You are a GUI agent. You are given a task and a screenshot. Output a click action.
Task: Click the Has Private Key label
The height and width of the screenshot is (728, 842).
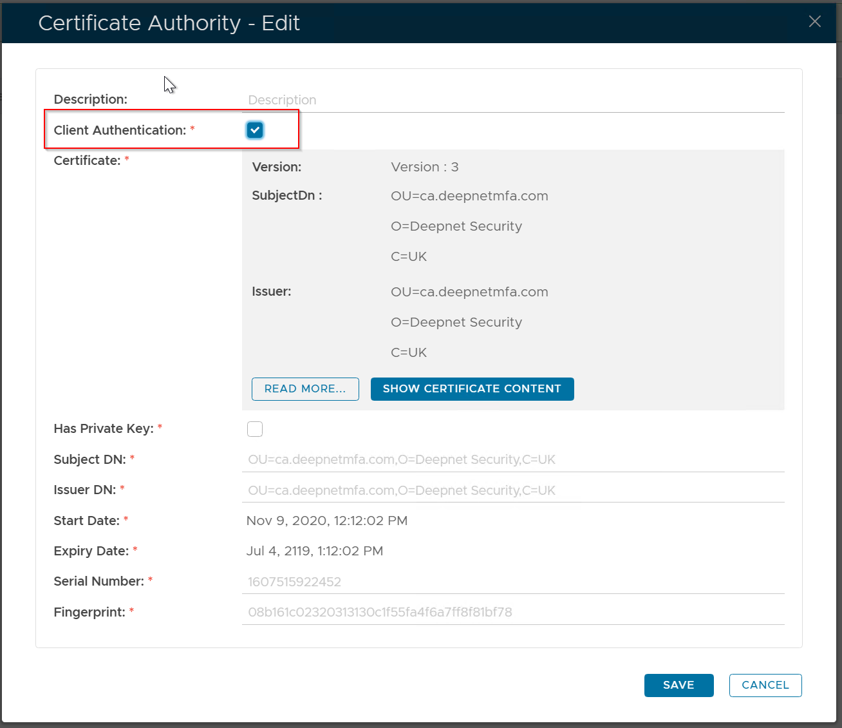pyautogui.click(x=104, y=429)
